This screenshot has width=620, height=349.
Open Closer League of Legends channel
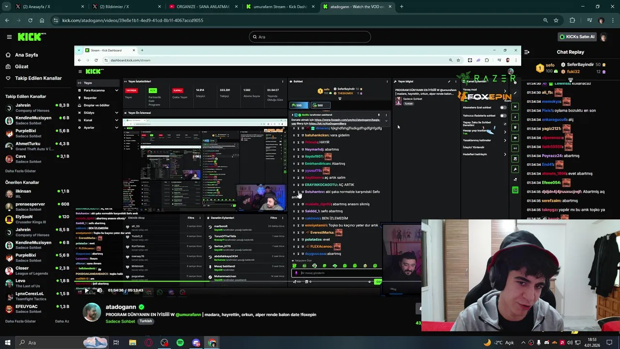pos(37,270)
